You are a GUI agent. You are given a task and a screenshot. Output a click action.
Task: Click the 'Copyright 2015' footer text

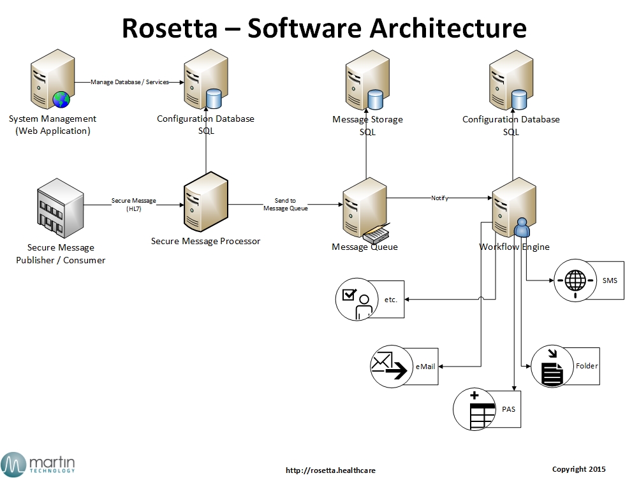tap(579, 469)
